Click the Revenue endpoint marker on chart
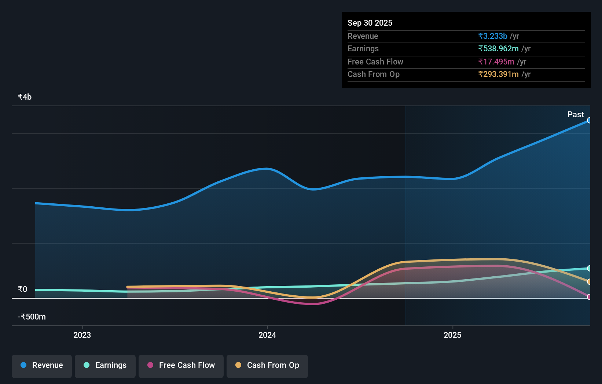Screen dimensions: 602x384 click(x=590, y=120)
